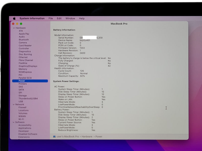Screen dimensions: 202x151
Task: Select NVMExpress in the sidebar
Action: [25, 72]
